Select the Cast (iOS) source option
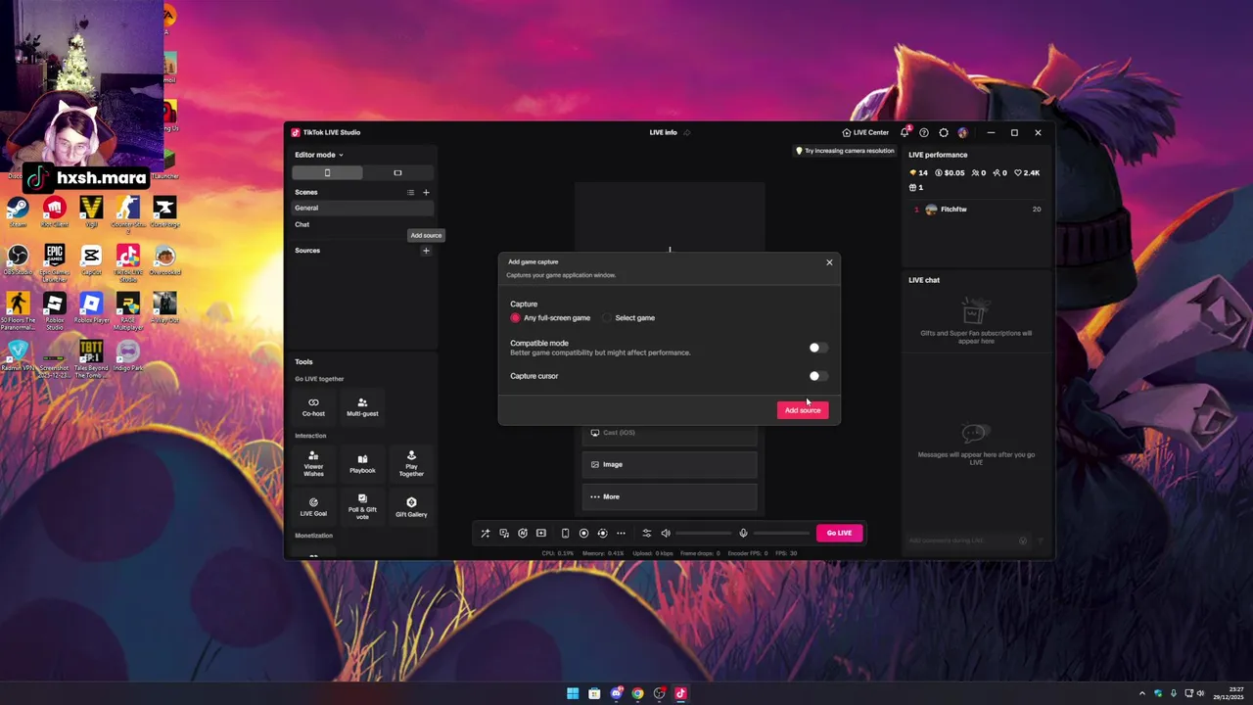1253x705 pixels. (x=670, y=433)
